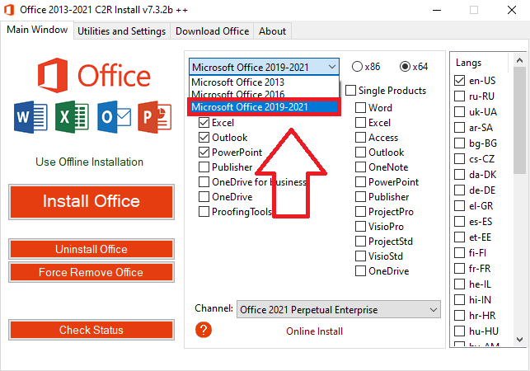Click the blue Outlook icon

[112, 117]
